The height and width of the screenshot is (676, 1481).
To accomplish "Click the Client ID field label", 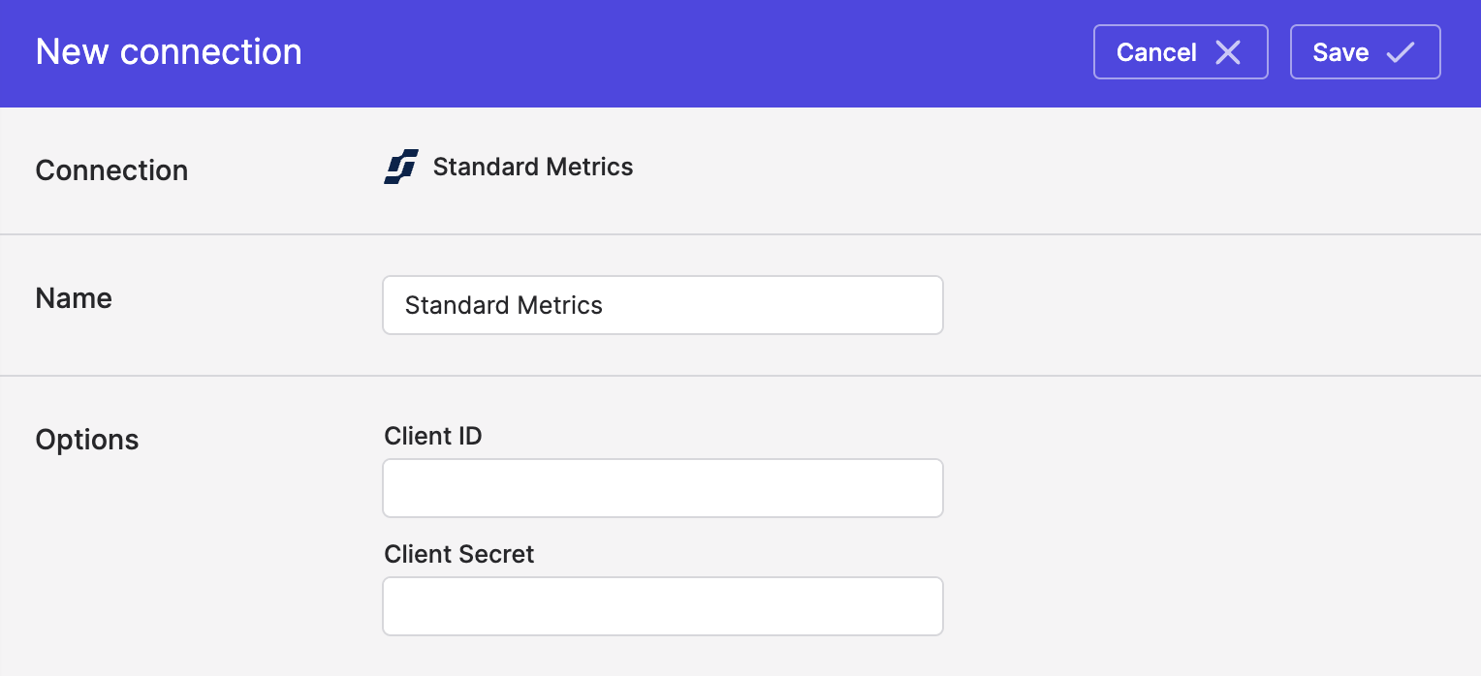I will (x=433, y=437).
